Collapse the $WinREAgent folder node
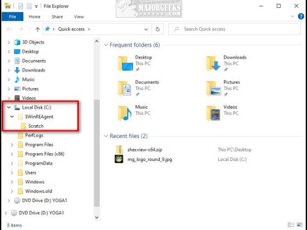Image resolution: width=307 pixels, height=230 pixels. coord(12,116)
